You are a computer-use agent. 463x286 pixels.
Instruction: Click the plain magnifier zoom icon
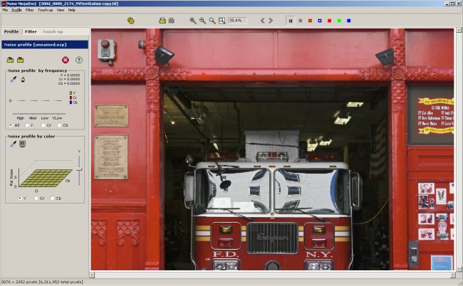pos(212,21)
